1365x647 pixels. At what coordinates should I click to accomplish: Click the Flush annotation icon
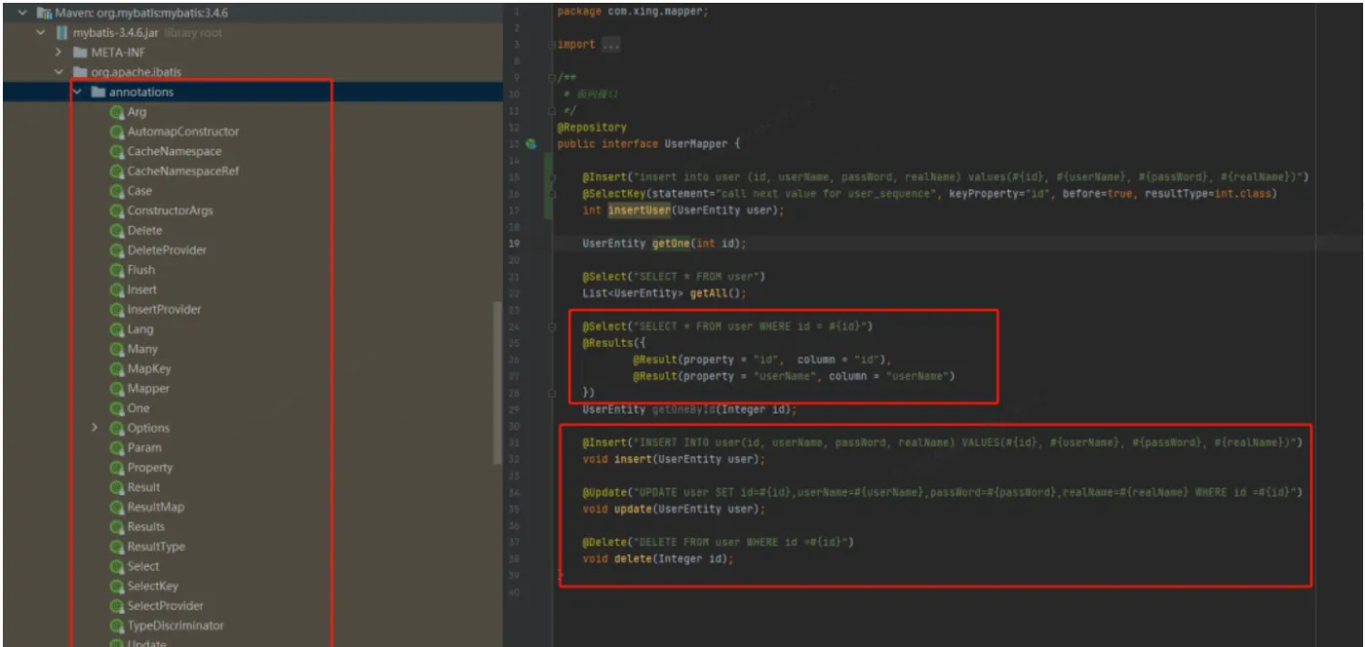point(117,270)
